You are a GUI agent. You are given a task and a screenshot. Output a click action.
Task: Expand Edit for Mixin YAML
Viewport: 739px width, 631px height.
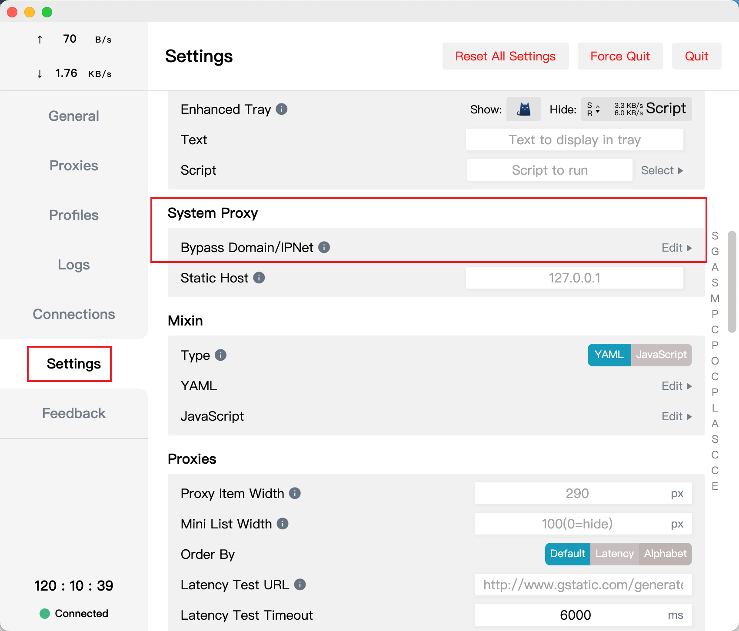pos(676,386)
